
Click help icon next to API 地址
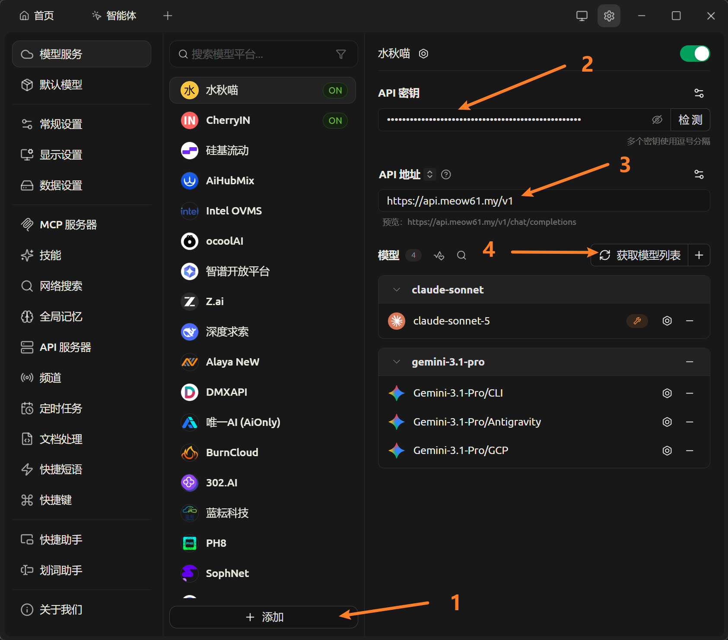click(x=446, y=174)
